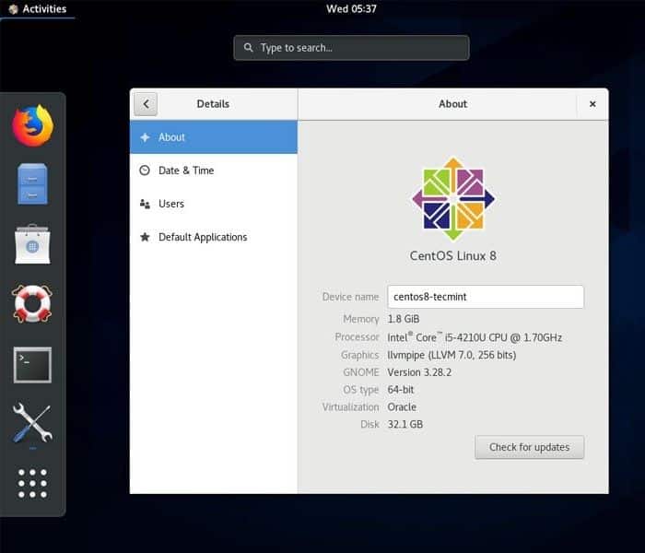Click the About header title

(453, 104)
